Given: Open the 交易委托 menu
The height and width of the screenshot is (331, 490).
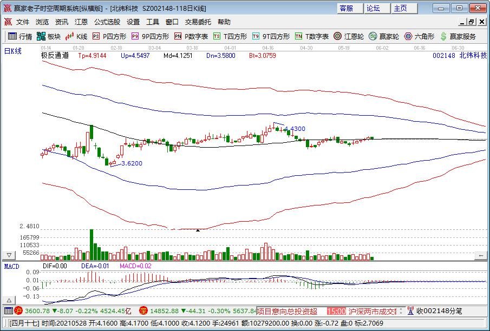Looking at the screenshot, I should click(x=198, y=22).
